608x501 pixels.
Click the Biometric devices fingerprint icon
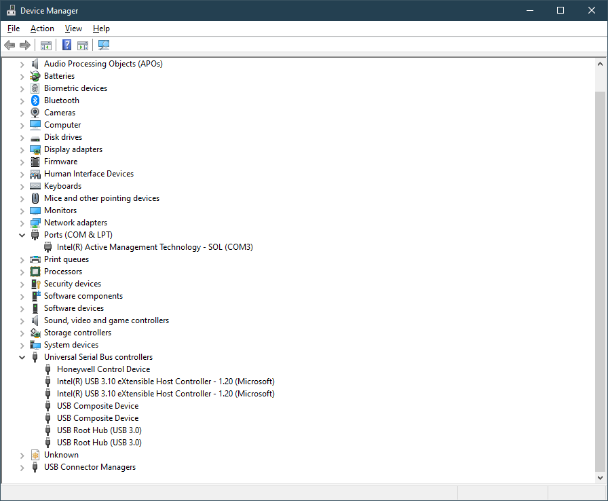tap(35, 88)
